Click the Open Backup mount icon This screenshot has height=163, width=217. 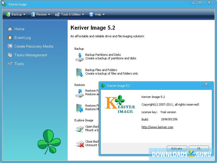(x=80, y=129)
